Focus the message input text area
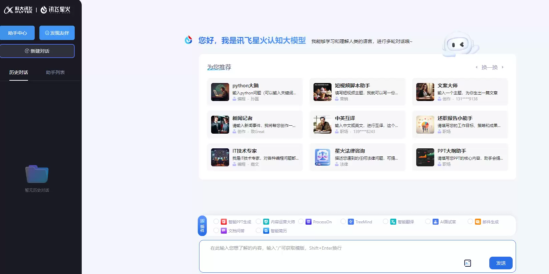This screenshot has width=549, height=274. click(x=358, y=256)
